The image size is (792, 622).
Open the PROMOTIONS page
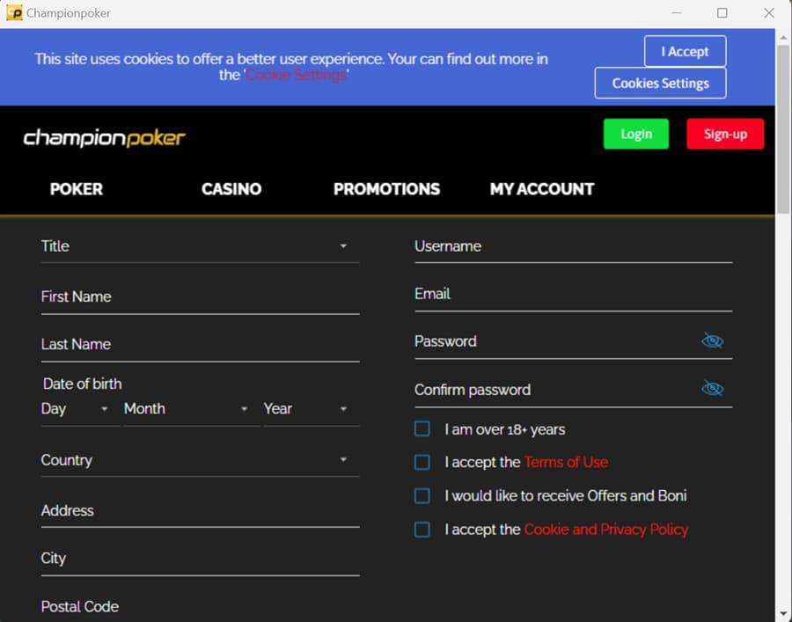[386, 188]
